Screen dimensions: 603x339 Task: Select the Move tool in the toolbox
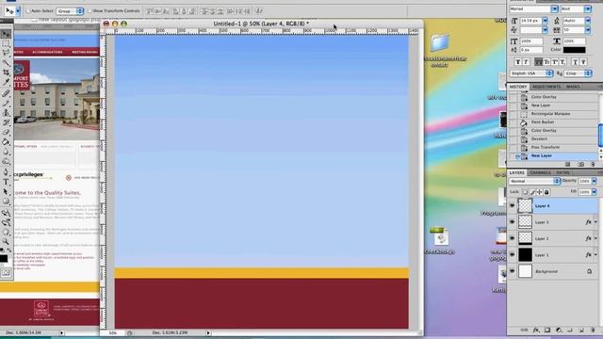(x=6, y=34)
